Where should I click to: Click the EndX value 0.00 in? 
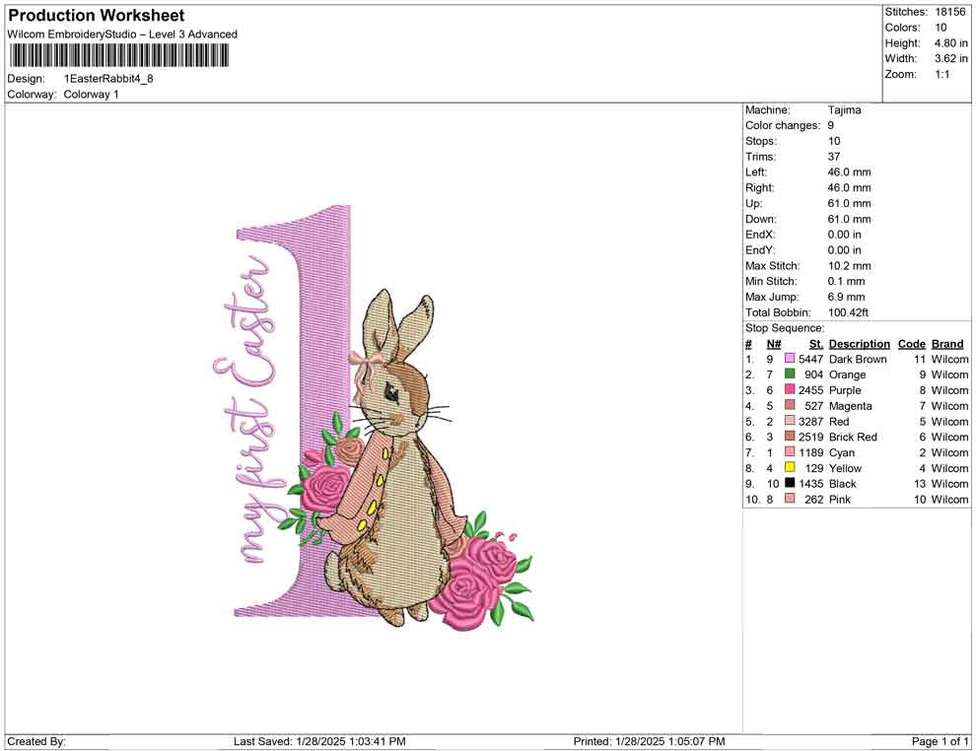845,235
